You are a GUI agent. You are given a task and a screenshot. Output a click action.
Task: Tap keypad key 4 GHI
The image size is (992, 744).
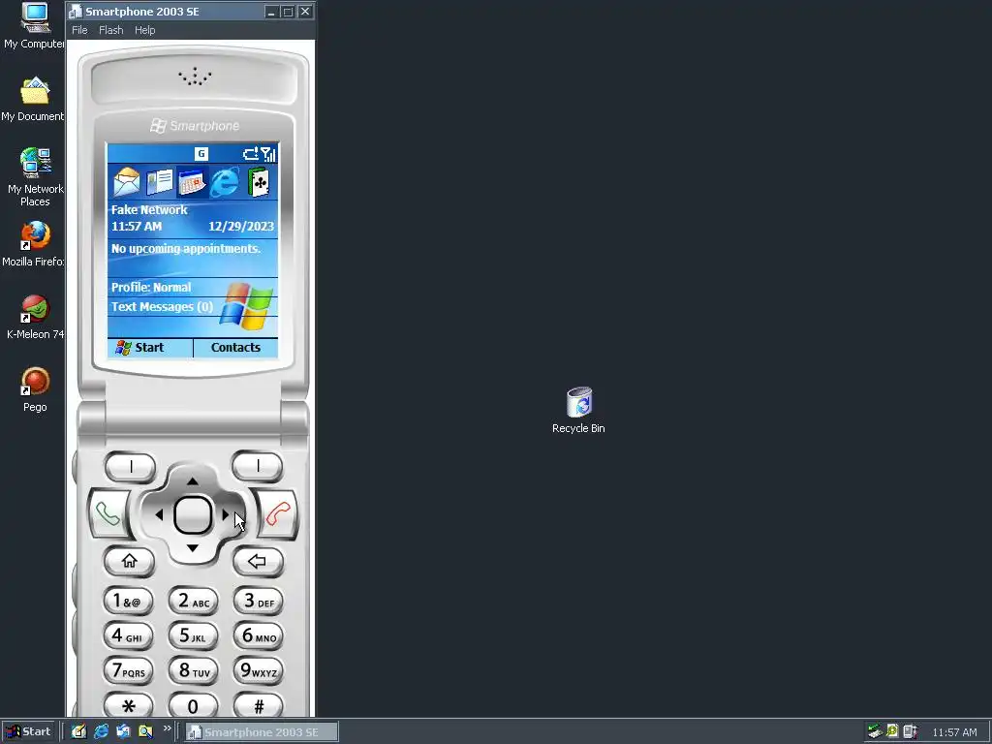129,635
